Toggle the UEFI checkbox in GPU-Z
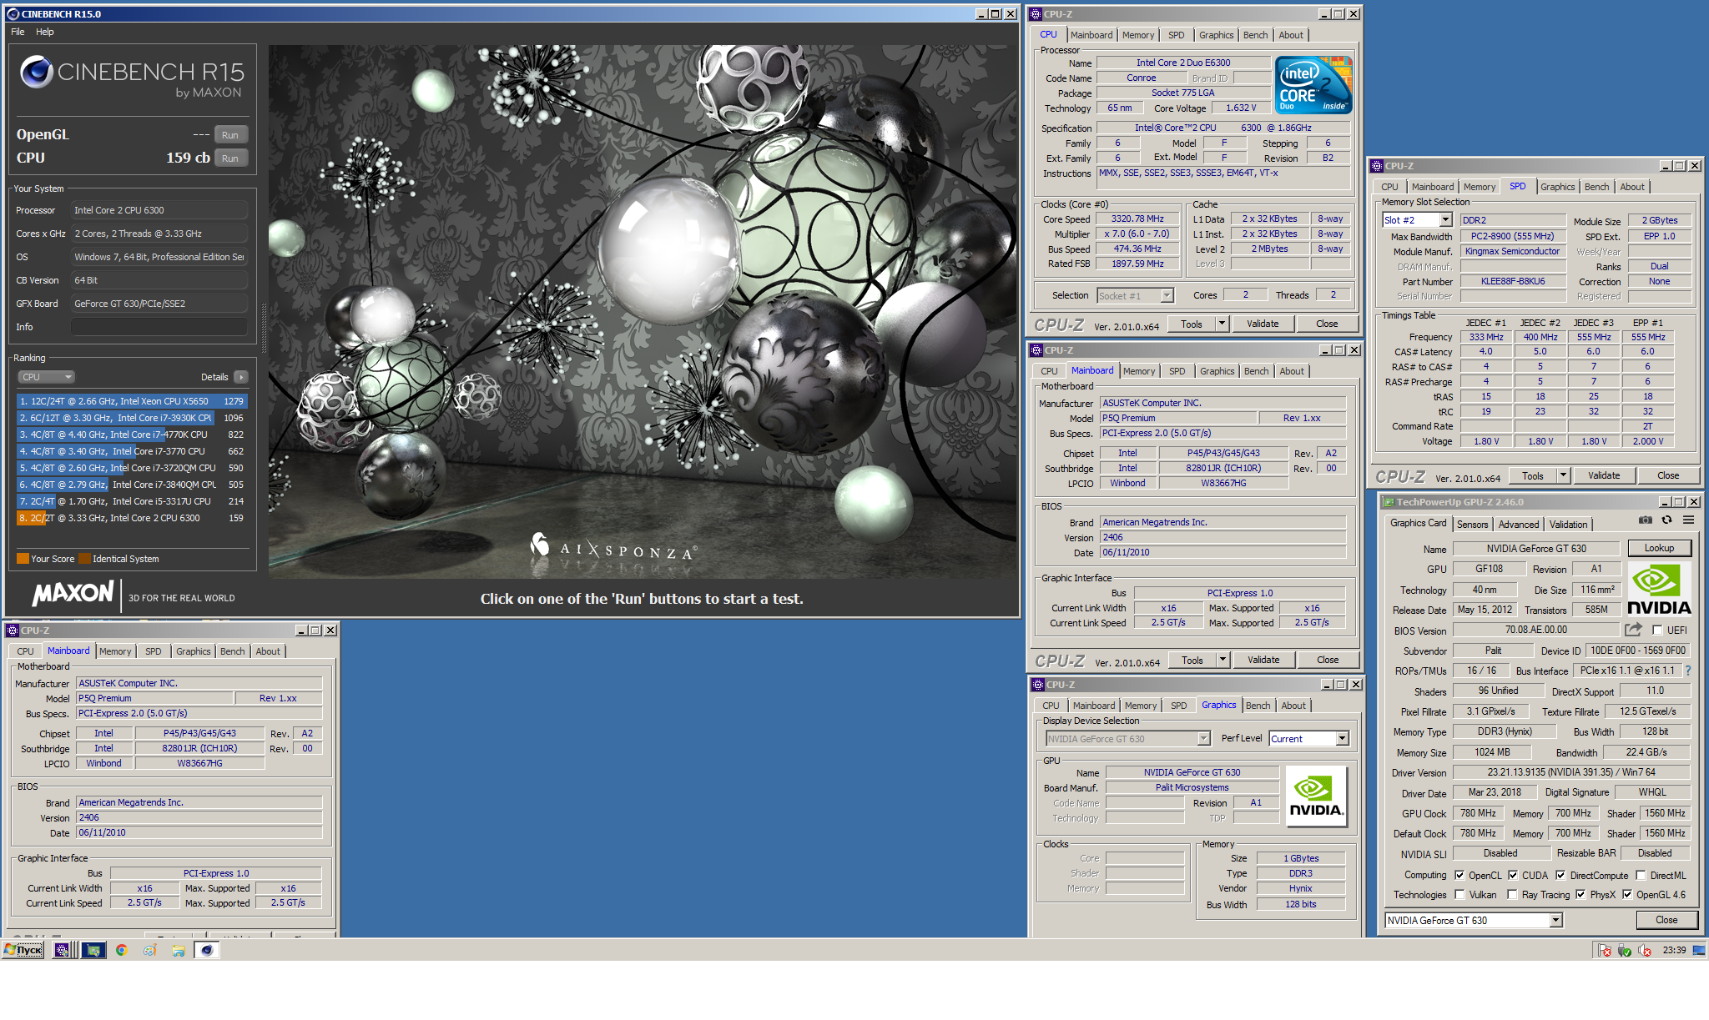The image size is (1709, 1020). (x=1657, y=631)
